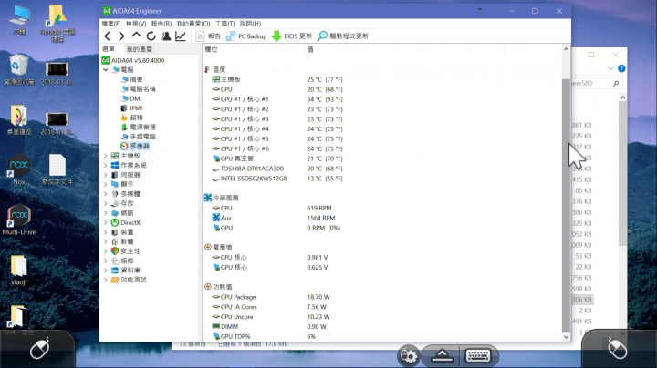Open the 檔案(F) menu
This screenshot has height=368, width=657.
tap(111, 24)
